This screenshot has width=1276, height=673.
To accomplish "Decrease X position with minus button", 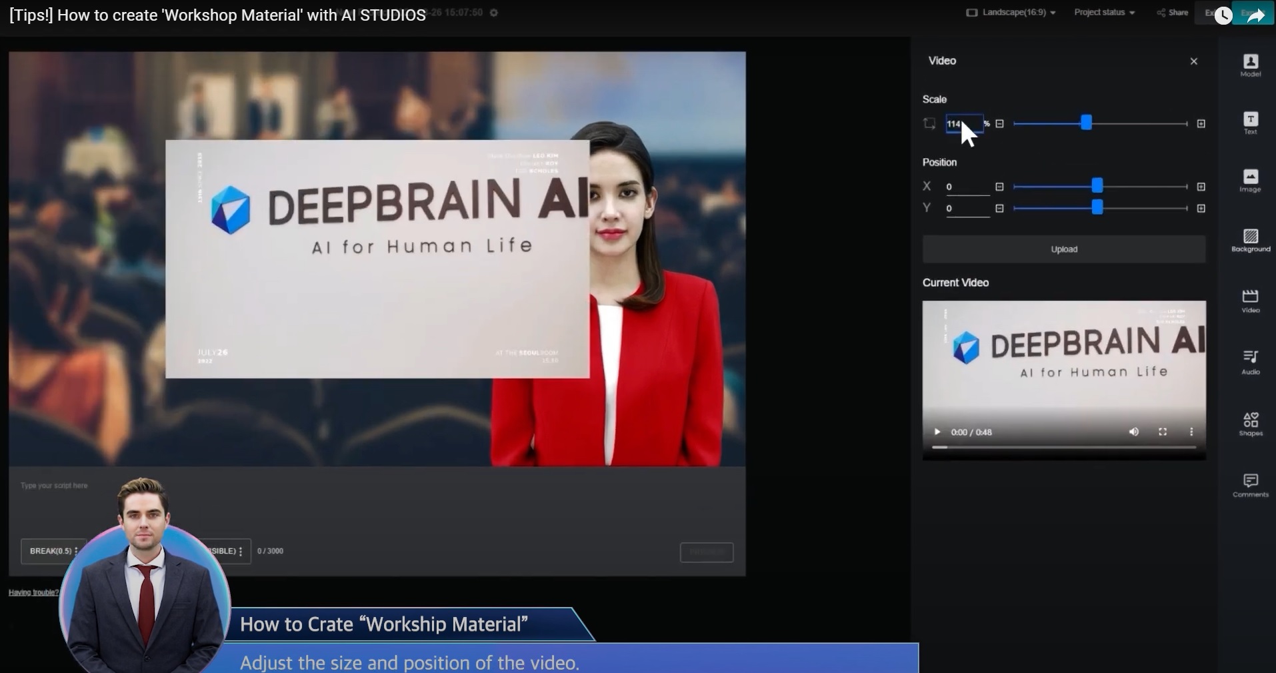I will (x=999, y=187).
